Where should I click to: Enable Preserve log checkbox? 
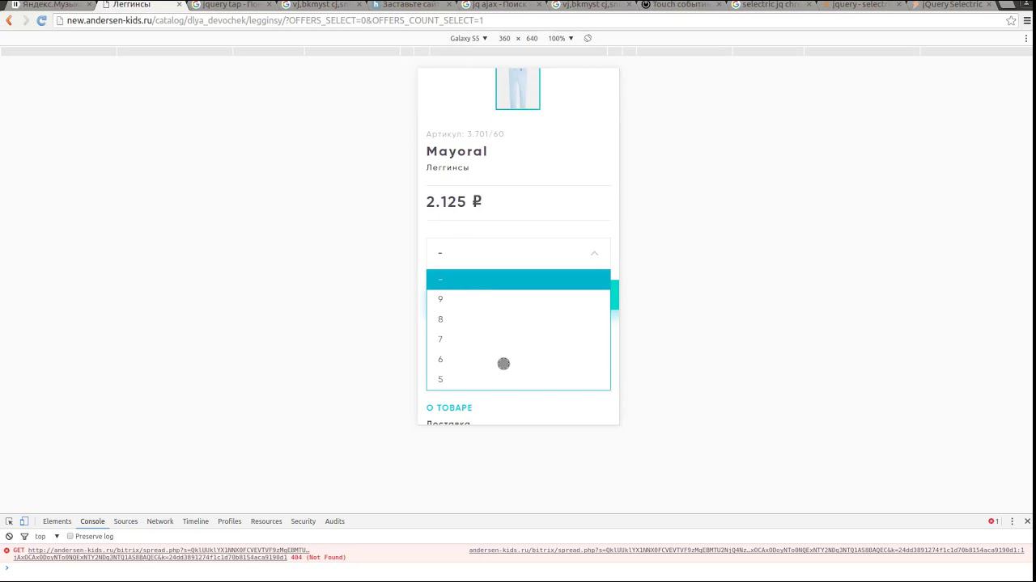point(70,537)
